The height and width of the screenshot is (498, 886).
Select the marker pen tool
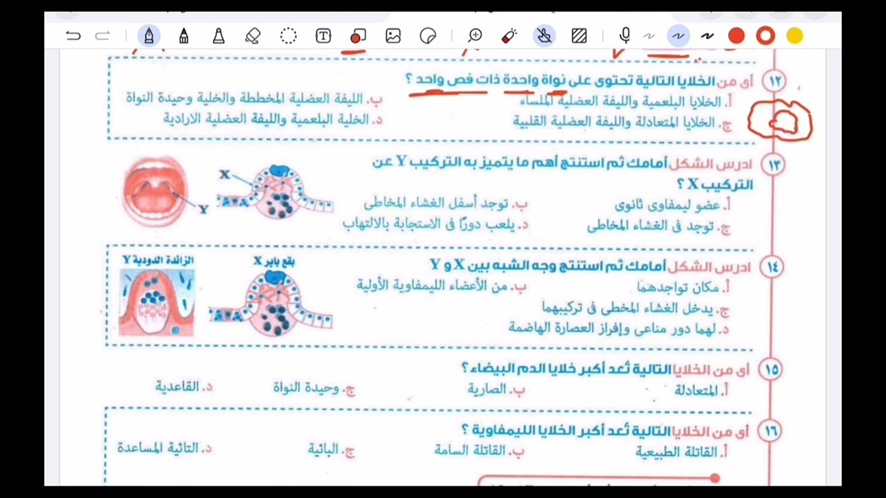coord(183,36)
